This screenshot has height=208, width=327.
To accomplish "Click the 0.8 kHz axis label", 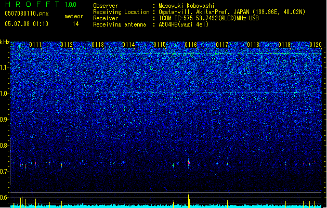I will click(5, 146).
